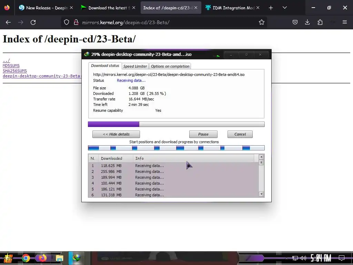
Task: Open Firefox from the taskbar
Action: pos(42,258)
